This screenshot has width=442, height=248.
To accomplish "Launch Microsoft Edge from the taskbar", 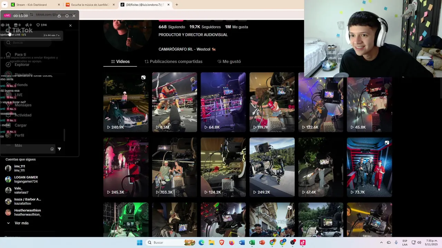I will (x=201, y=242).
